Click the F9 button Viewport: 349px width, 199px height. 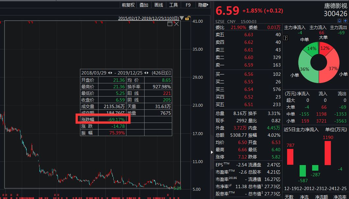(x=188, y=5)
